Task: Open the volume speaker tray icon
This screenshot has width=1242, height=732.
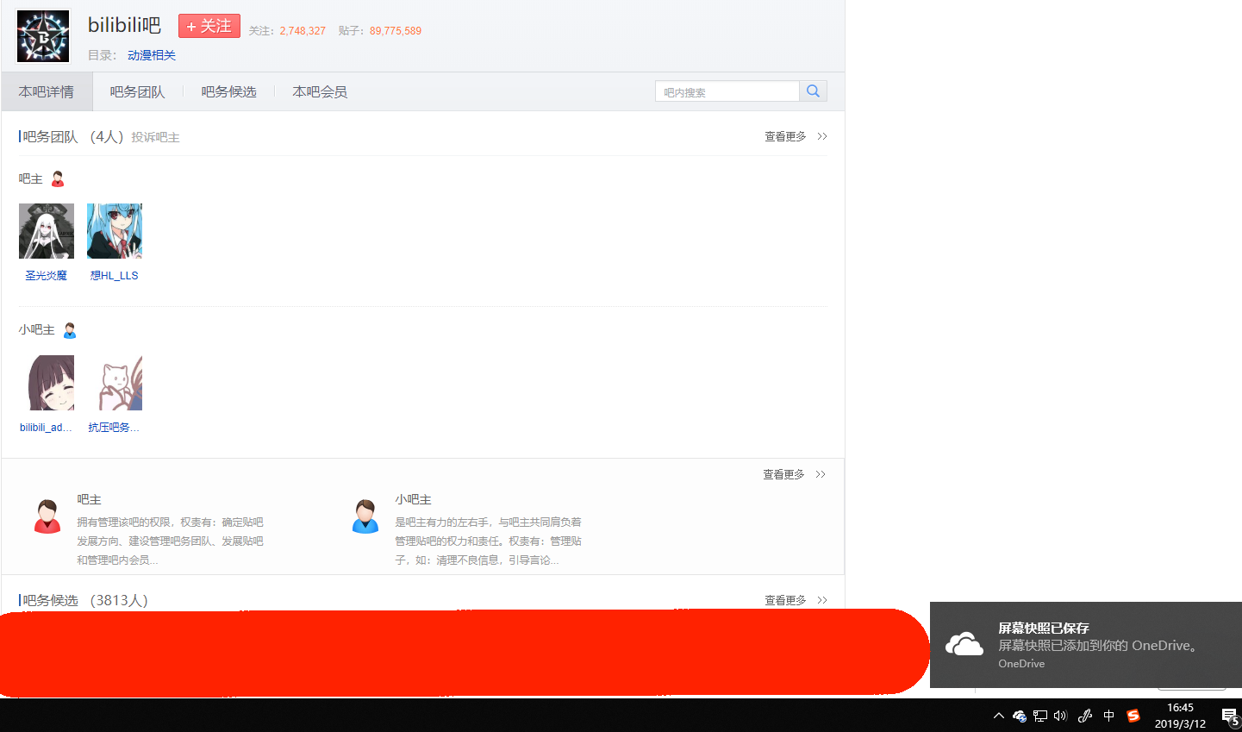Action: tap(1060, 716)
